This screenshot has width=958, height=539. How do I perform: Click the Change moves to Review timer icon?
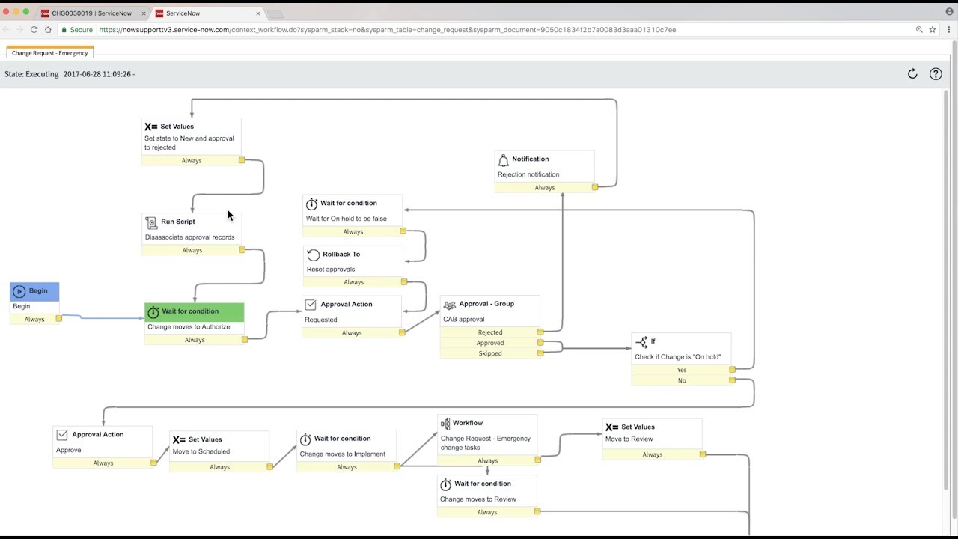445,484
